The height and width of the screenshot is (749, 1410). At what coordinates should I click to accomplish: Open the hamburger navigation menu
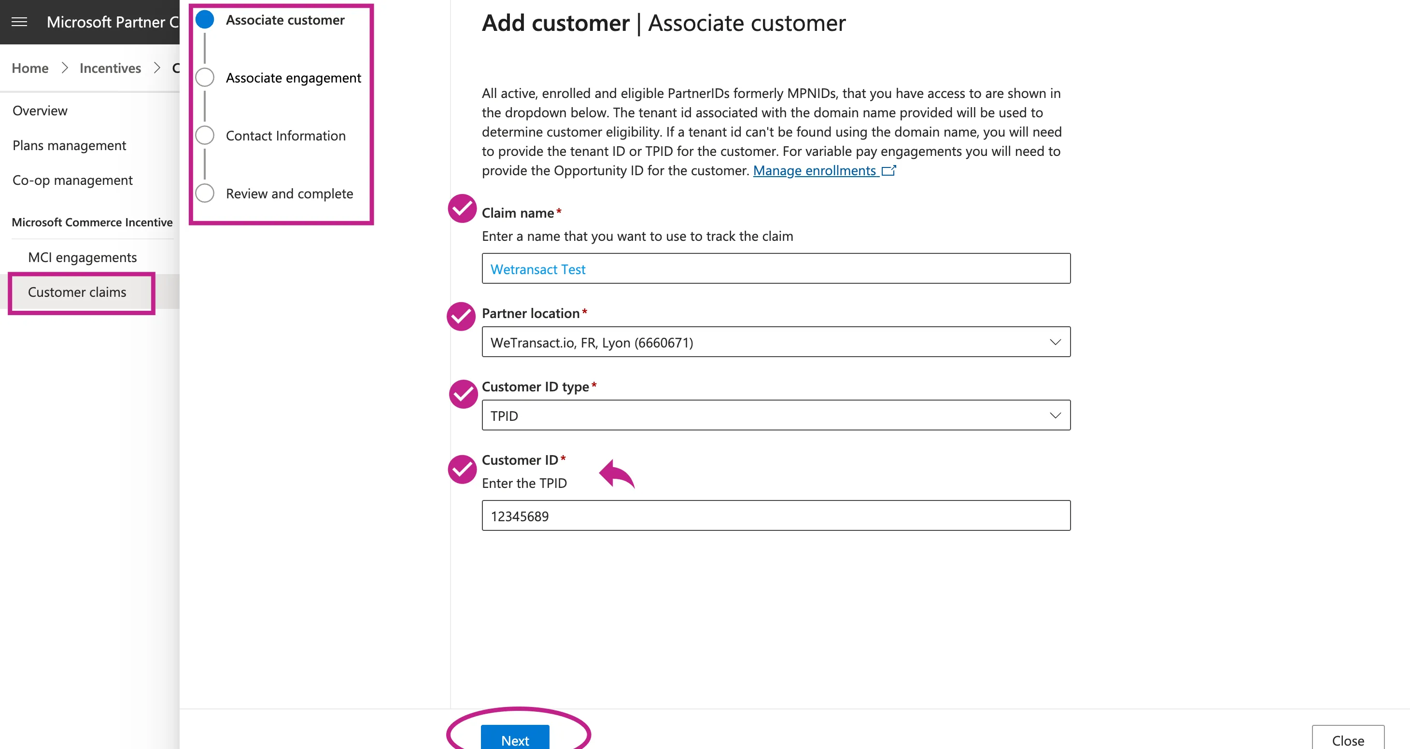tap(19, 22)
